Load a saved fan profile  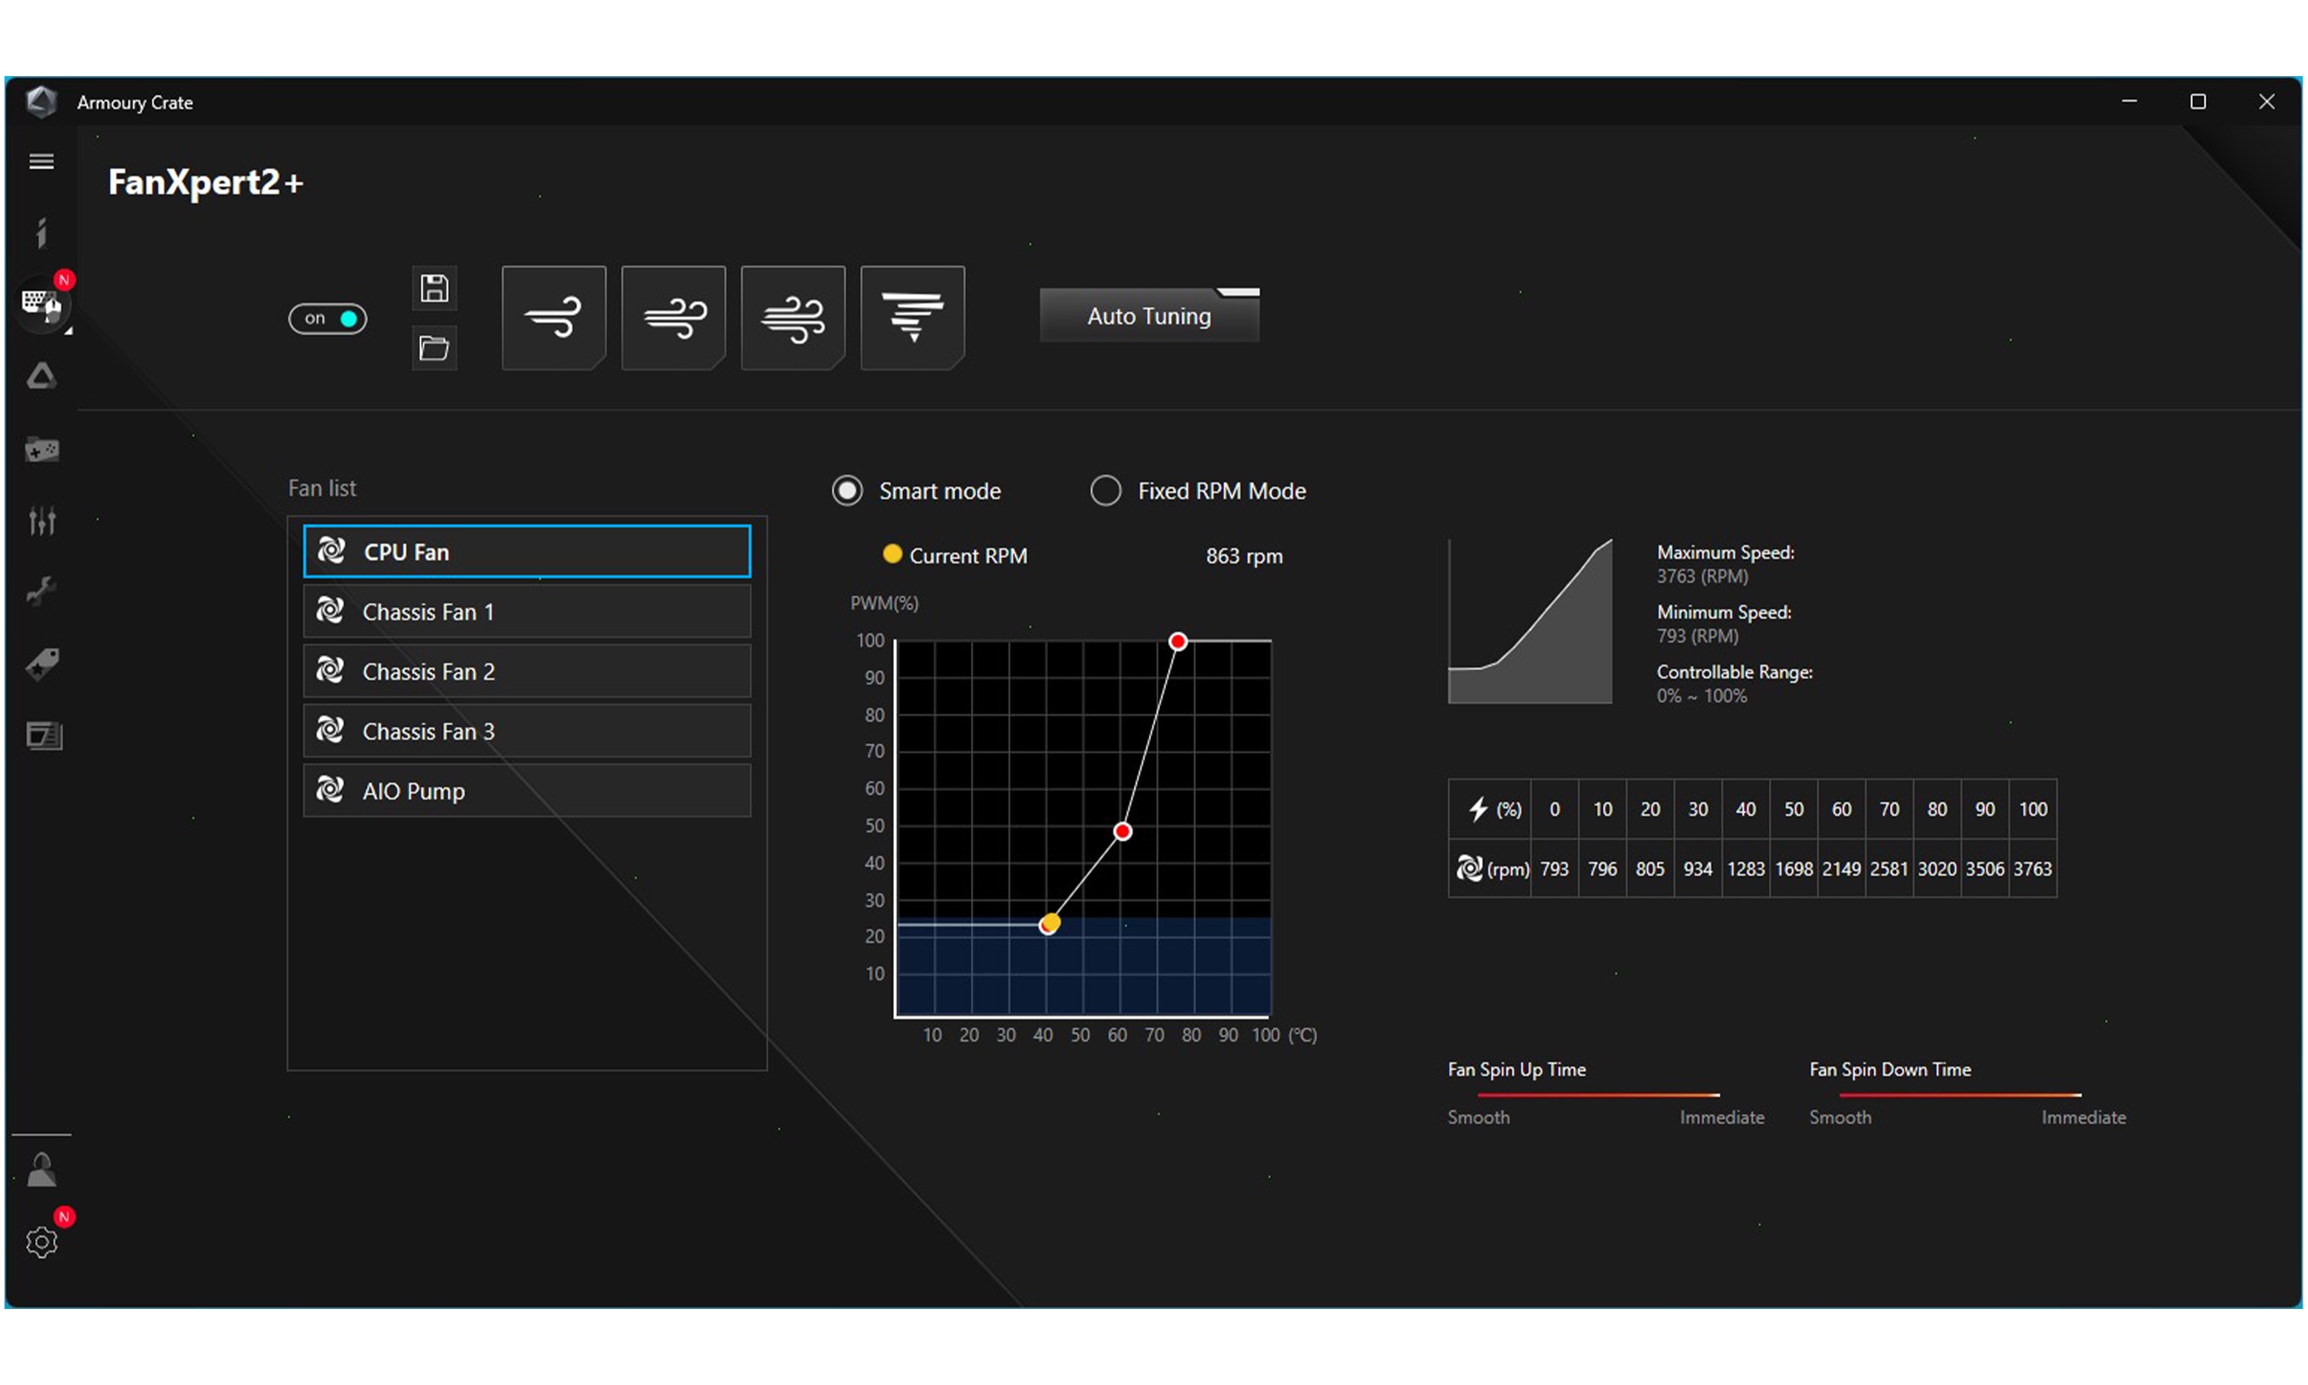tap(434, 348)
